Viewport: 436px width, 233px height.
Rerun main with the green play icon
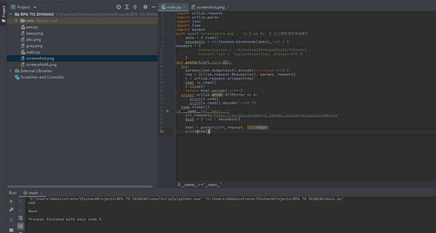pos(11,201)
